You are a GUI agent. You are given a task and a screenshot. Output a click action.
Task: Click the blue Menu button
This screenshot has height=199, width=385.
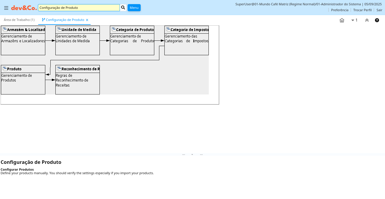click(x=134, y=8)
